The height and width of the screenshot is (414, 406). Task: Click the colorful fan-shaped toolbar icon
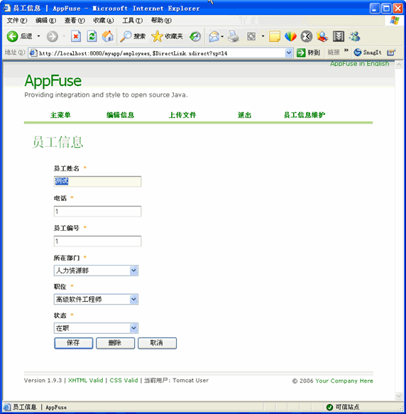coord(290,36)
